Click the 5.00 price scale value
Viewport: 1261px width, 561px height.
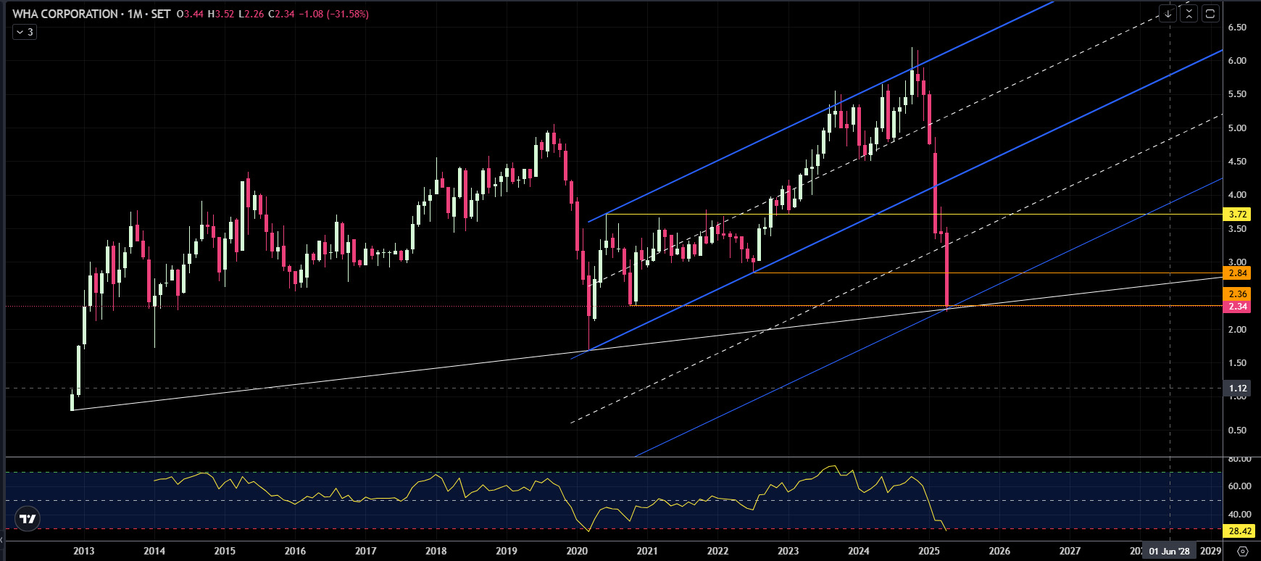coord(1237,128)
